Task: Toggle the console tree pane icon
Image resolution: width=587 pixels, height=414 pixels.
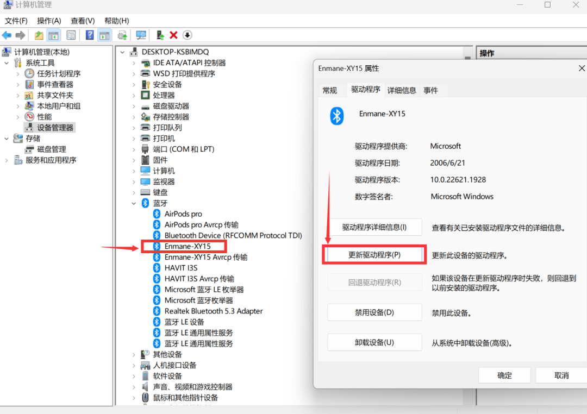Action: tap(52, 35)
